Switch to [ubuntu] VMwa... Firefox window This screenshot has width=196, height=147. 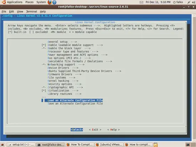coord(109,145)
